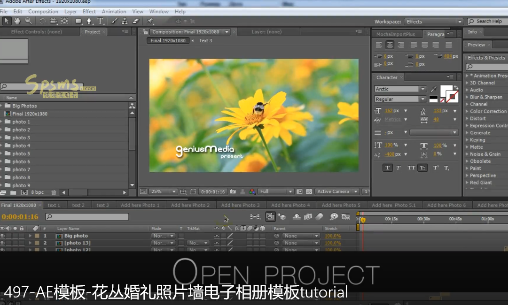
Task: Click the Draft 3D icon in timeline
Action: 281,217
